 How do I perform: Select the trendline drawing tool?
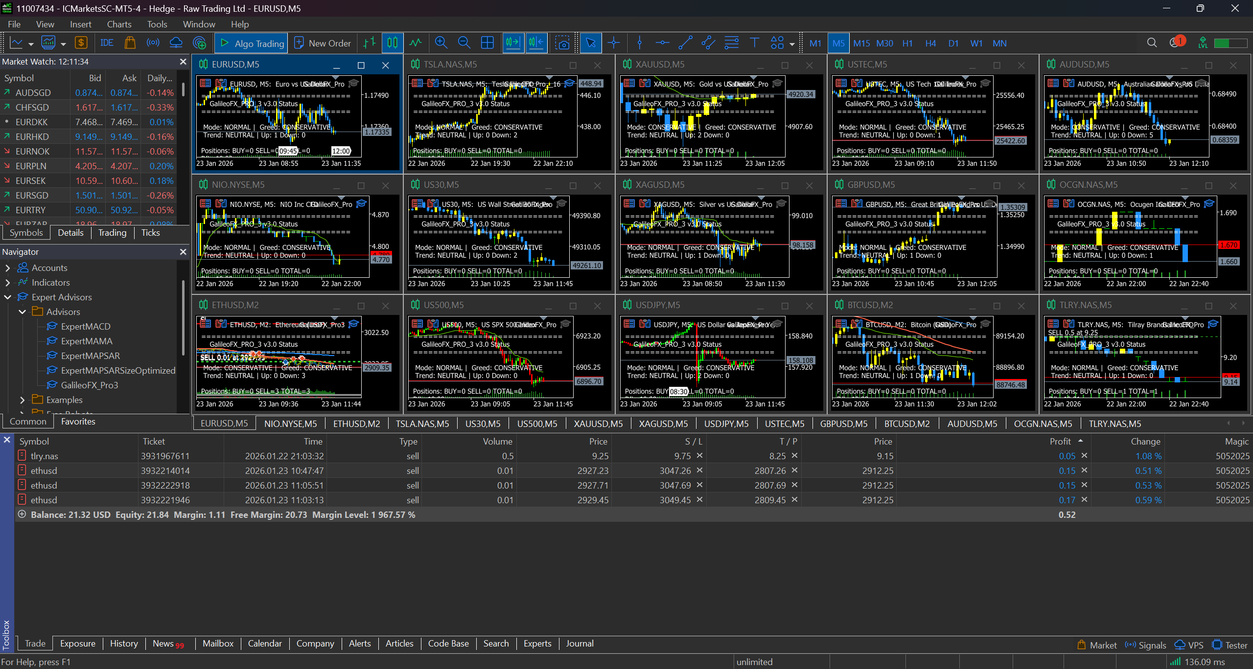coord(685,43)
